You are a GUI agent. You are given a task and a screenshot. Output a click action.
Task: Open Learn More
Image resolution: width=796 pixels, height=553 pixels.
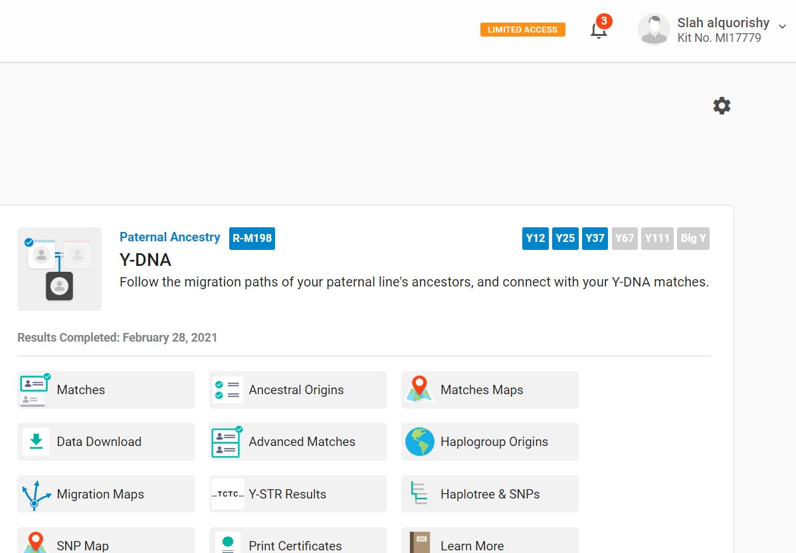[472, 546]
